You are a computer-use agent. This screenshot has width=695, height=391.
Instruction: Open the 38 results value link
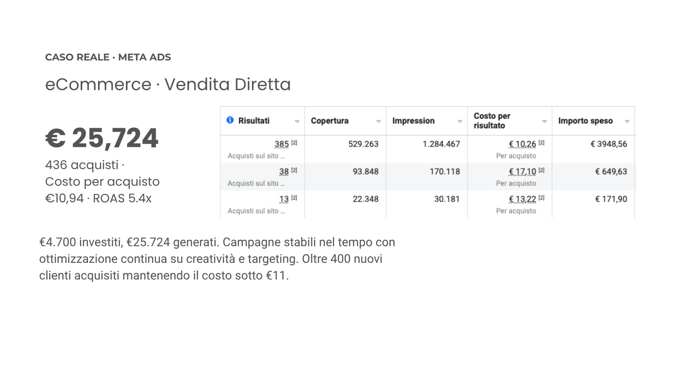click(x=284, y=172)
